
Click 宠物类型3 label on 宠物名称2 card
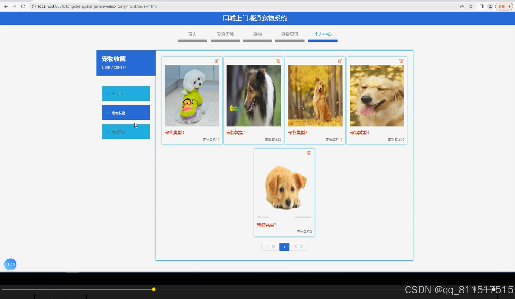coord(267,225)
